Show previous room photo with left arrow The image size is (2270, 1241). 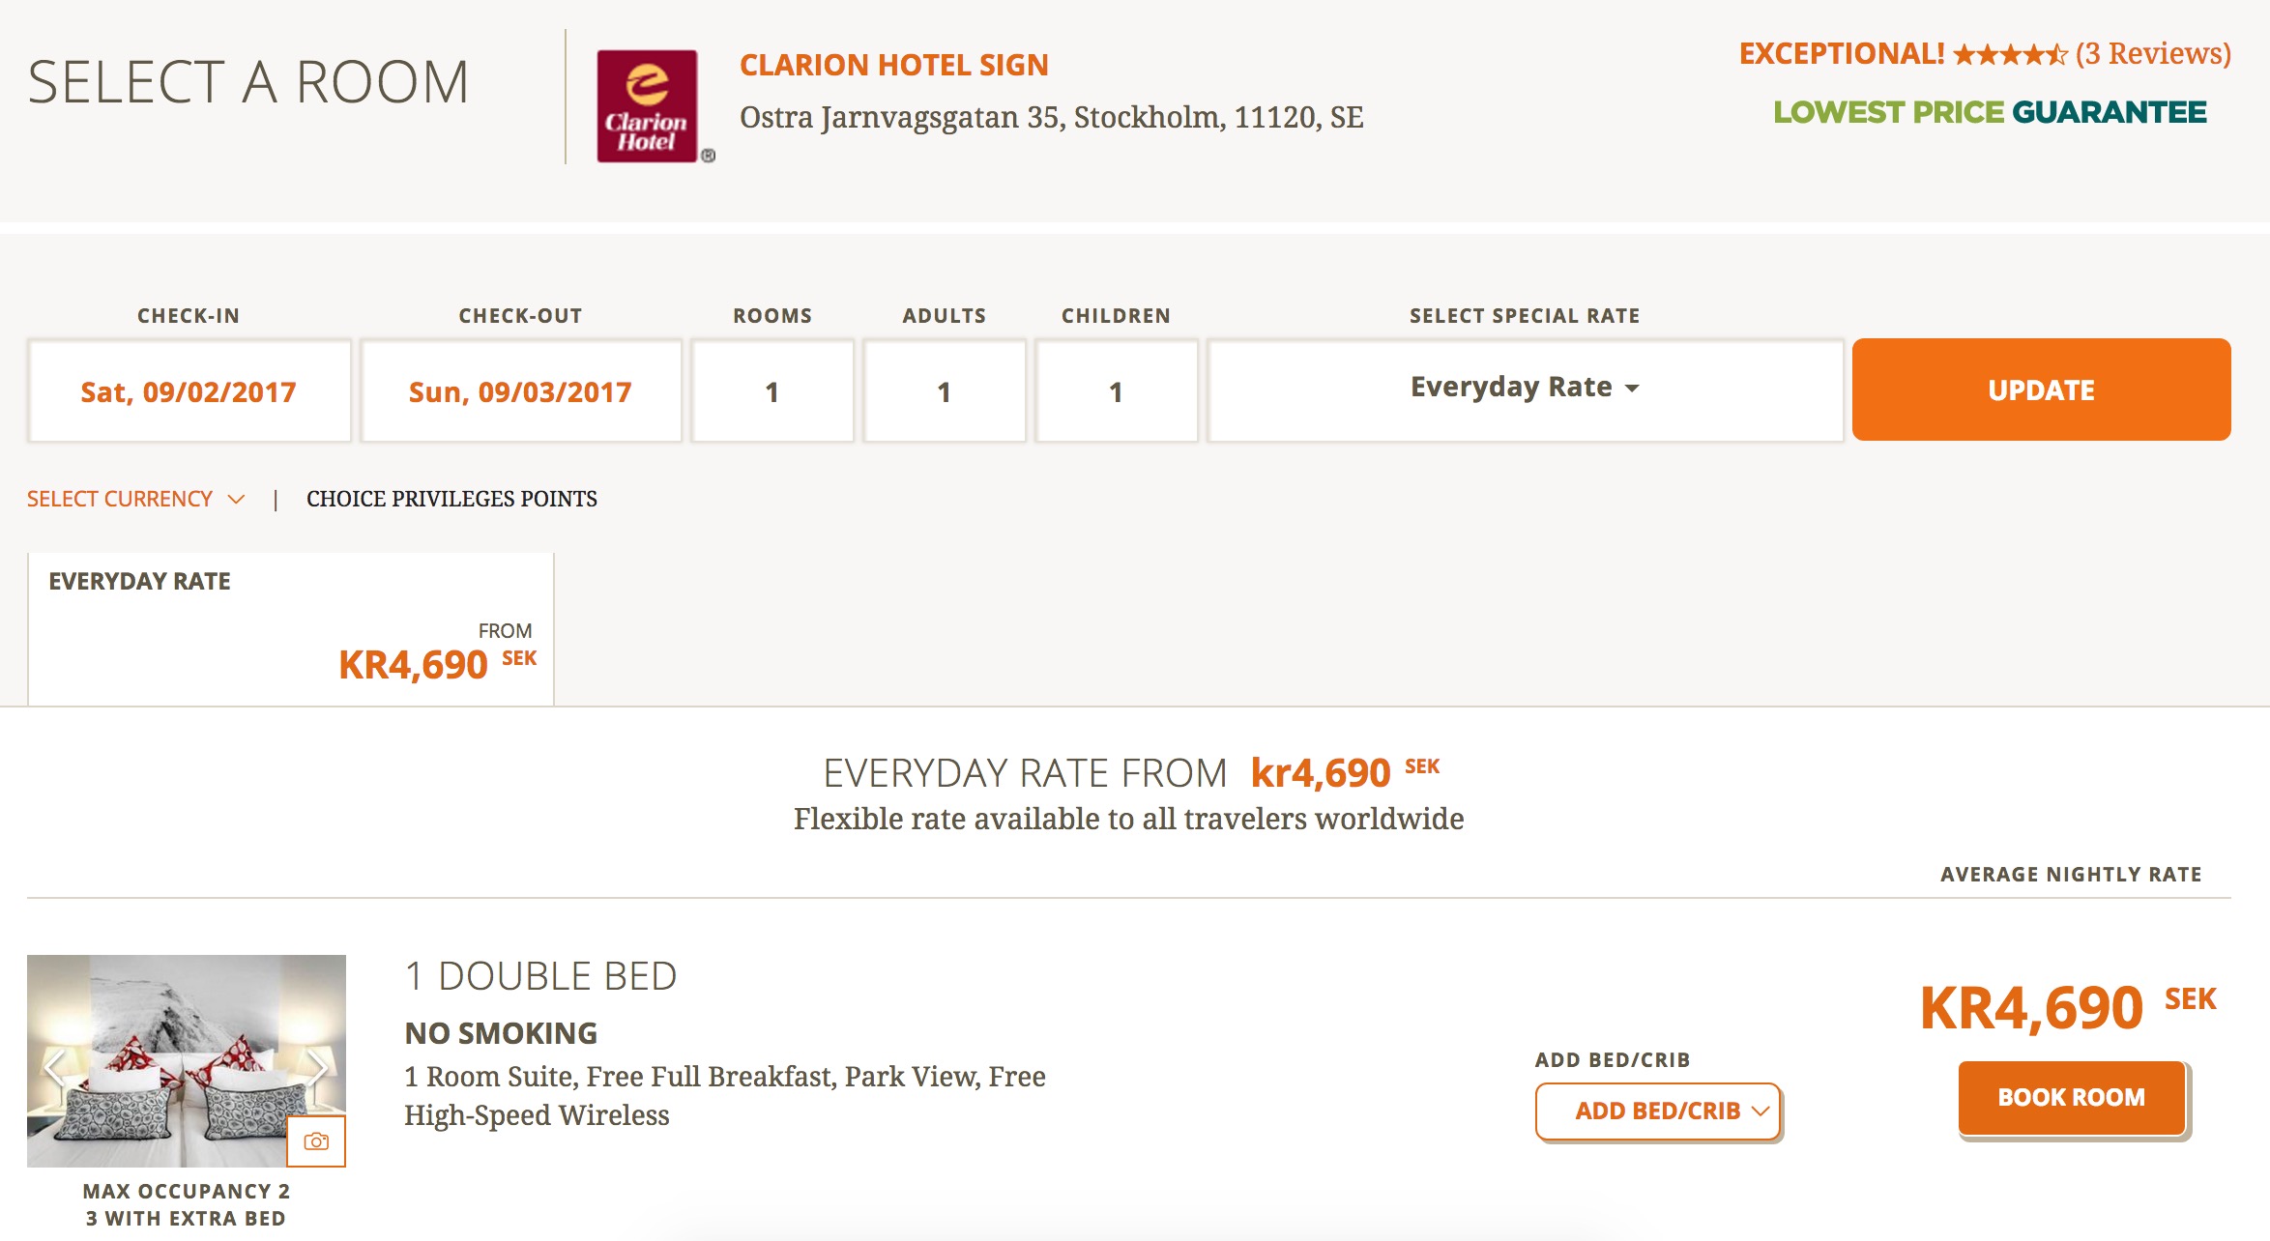click(x=54, y=1068)
